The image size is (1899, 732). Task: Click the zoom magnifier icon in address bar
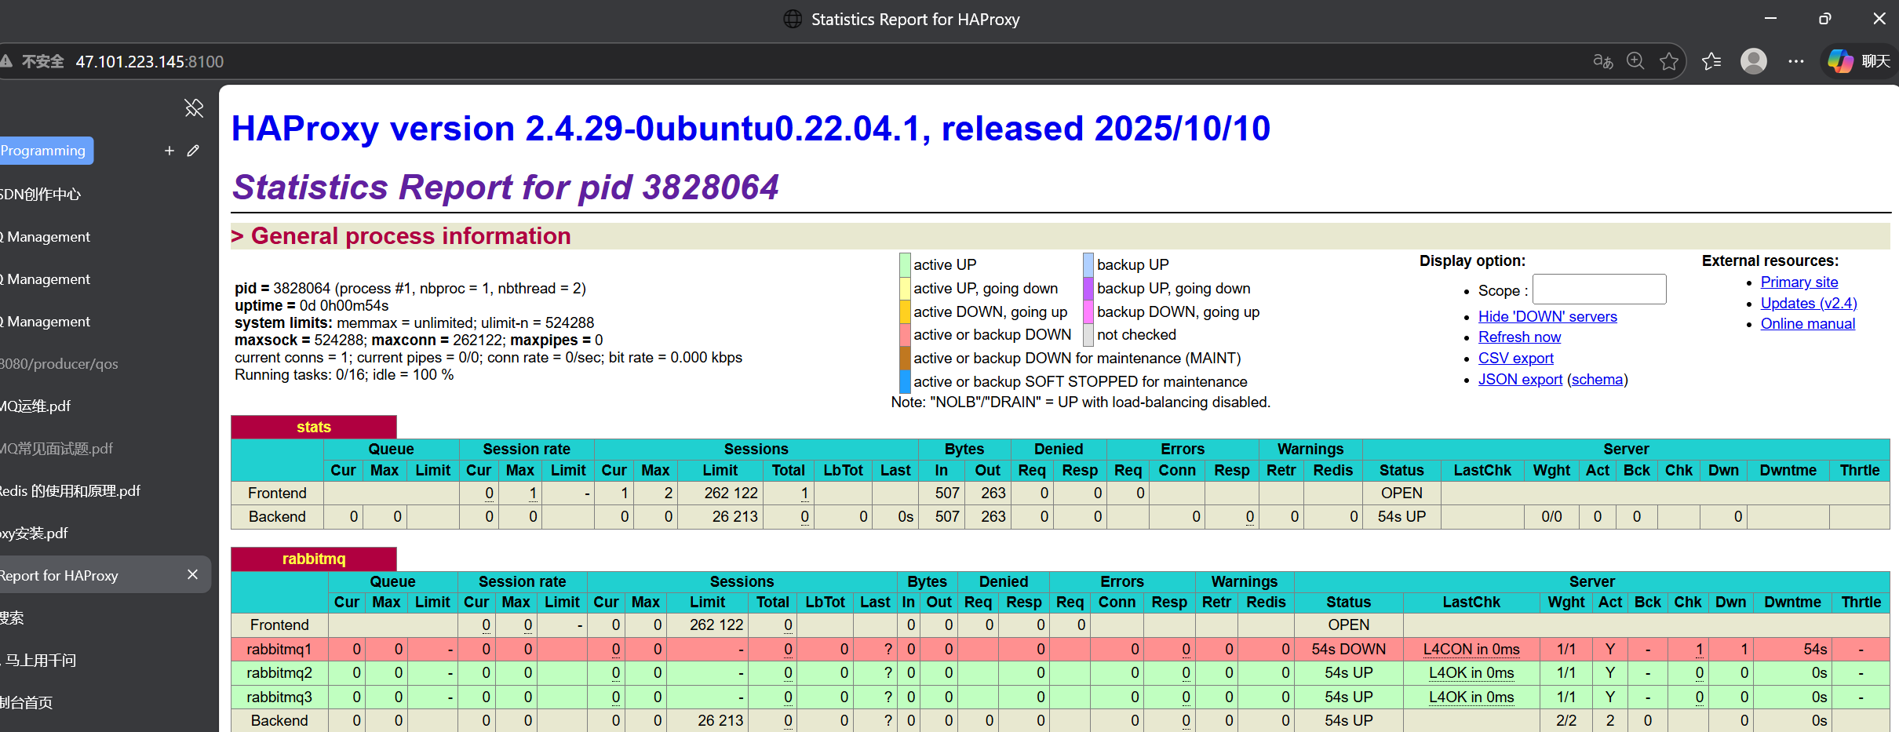click(1635, 61)
